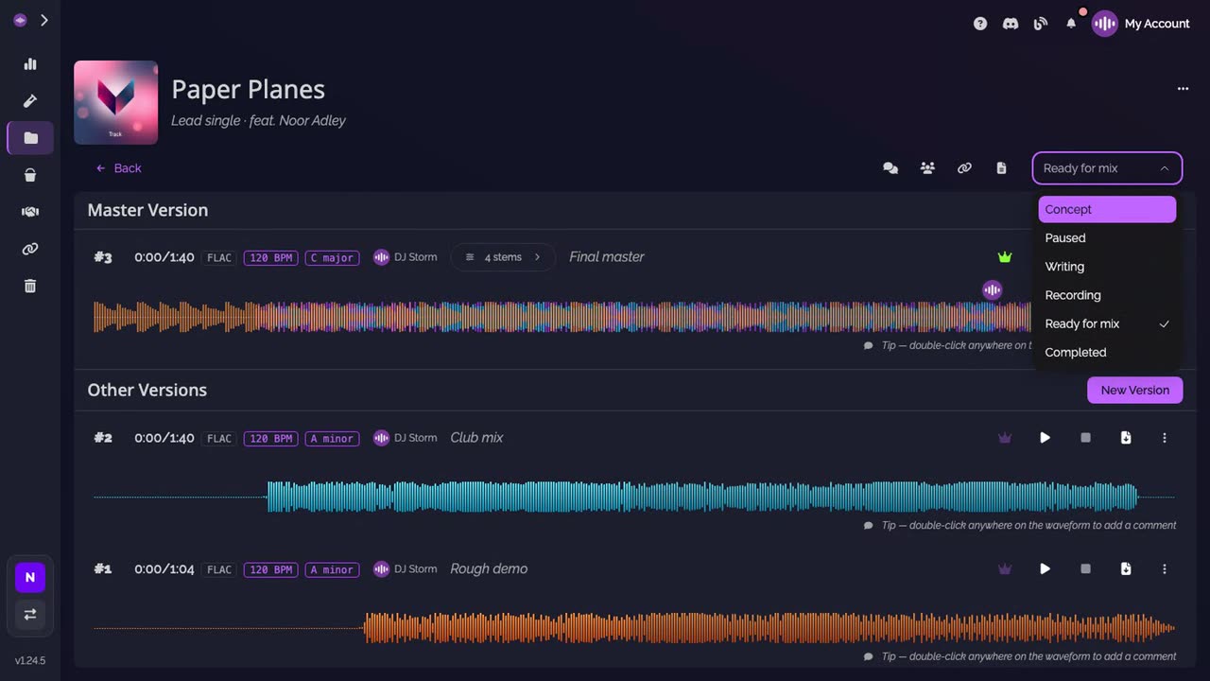Download the Club mix version file
Image resolution: width=1210 pixels, height=681 pixels.
point(1126,438)
